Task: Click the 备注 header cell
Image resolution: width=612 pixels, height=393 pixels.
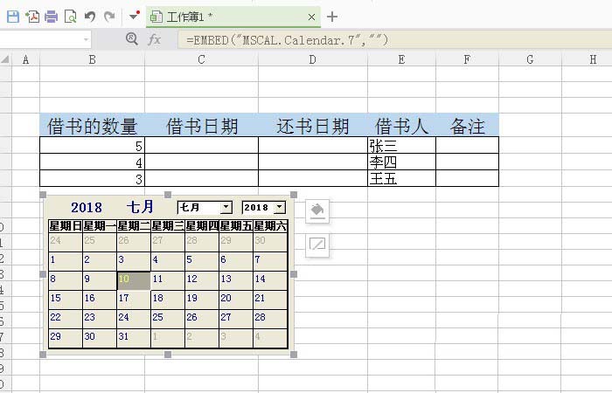Action: pyautogui.click(x=467, y=125)
